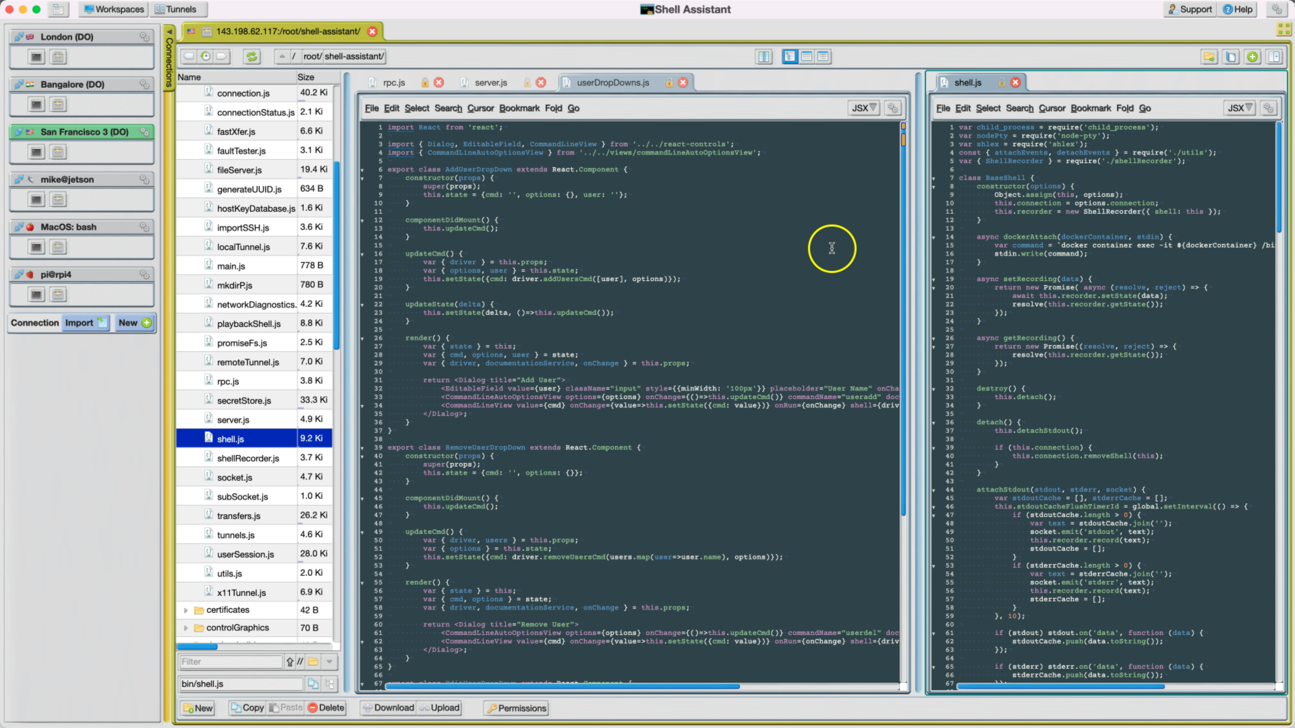This screenshot has width=1295, height=728.
Task: Open the Permissions dialog
Action: click(x=516, y=708)
